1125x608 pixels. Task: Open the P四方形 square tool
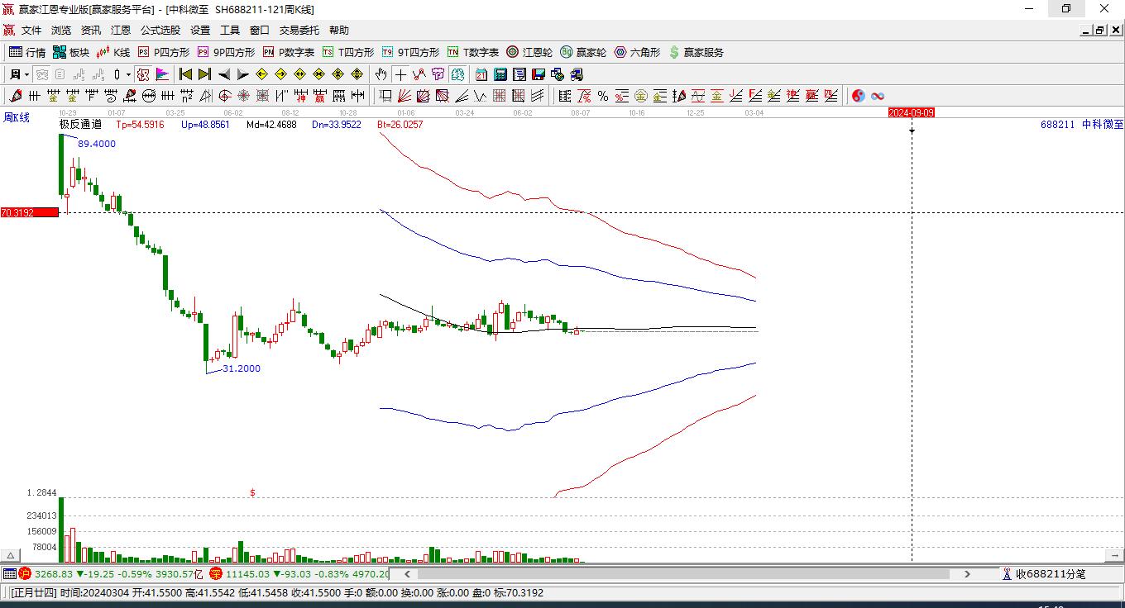(163, 52)
